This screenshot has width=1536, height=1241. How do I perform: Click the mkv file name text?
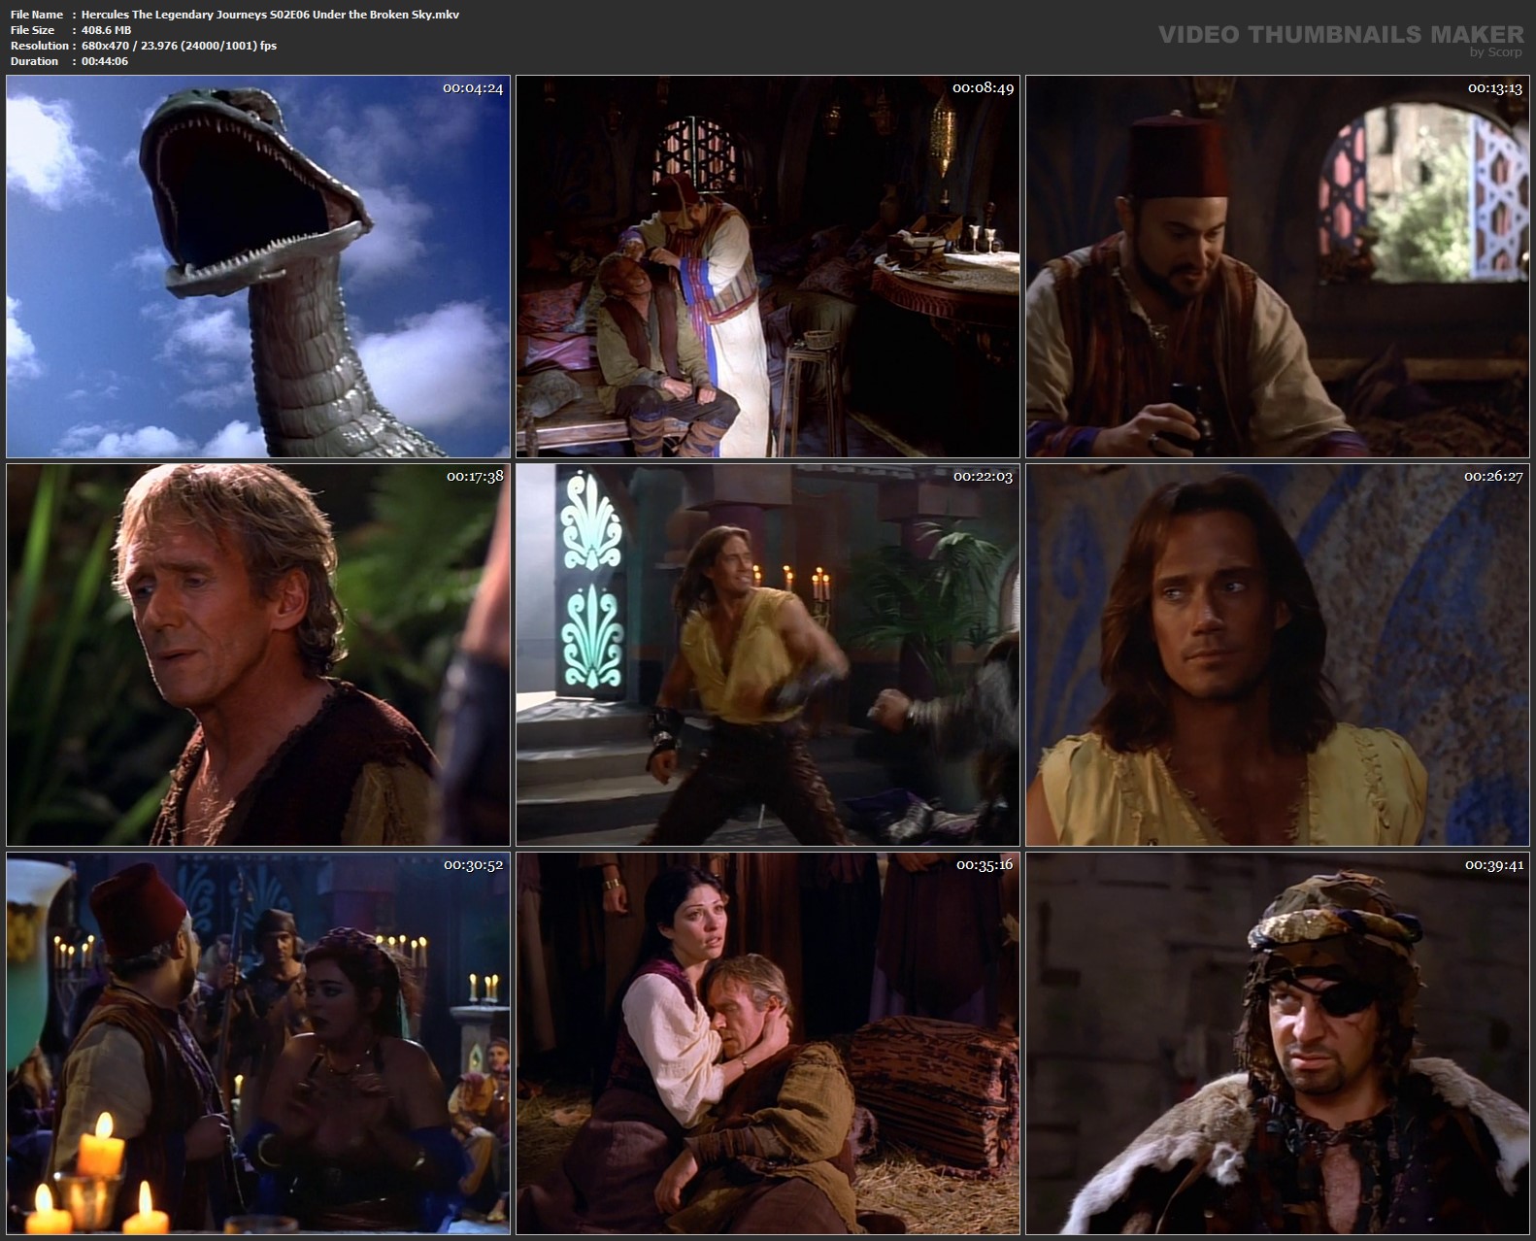[x=270, y=15]
